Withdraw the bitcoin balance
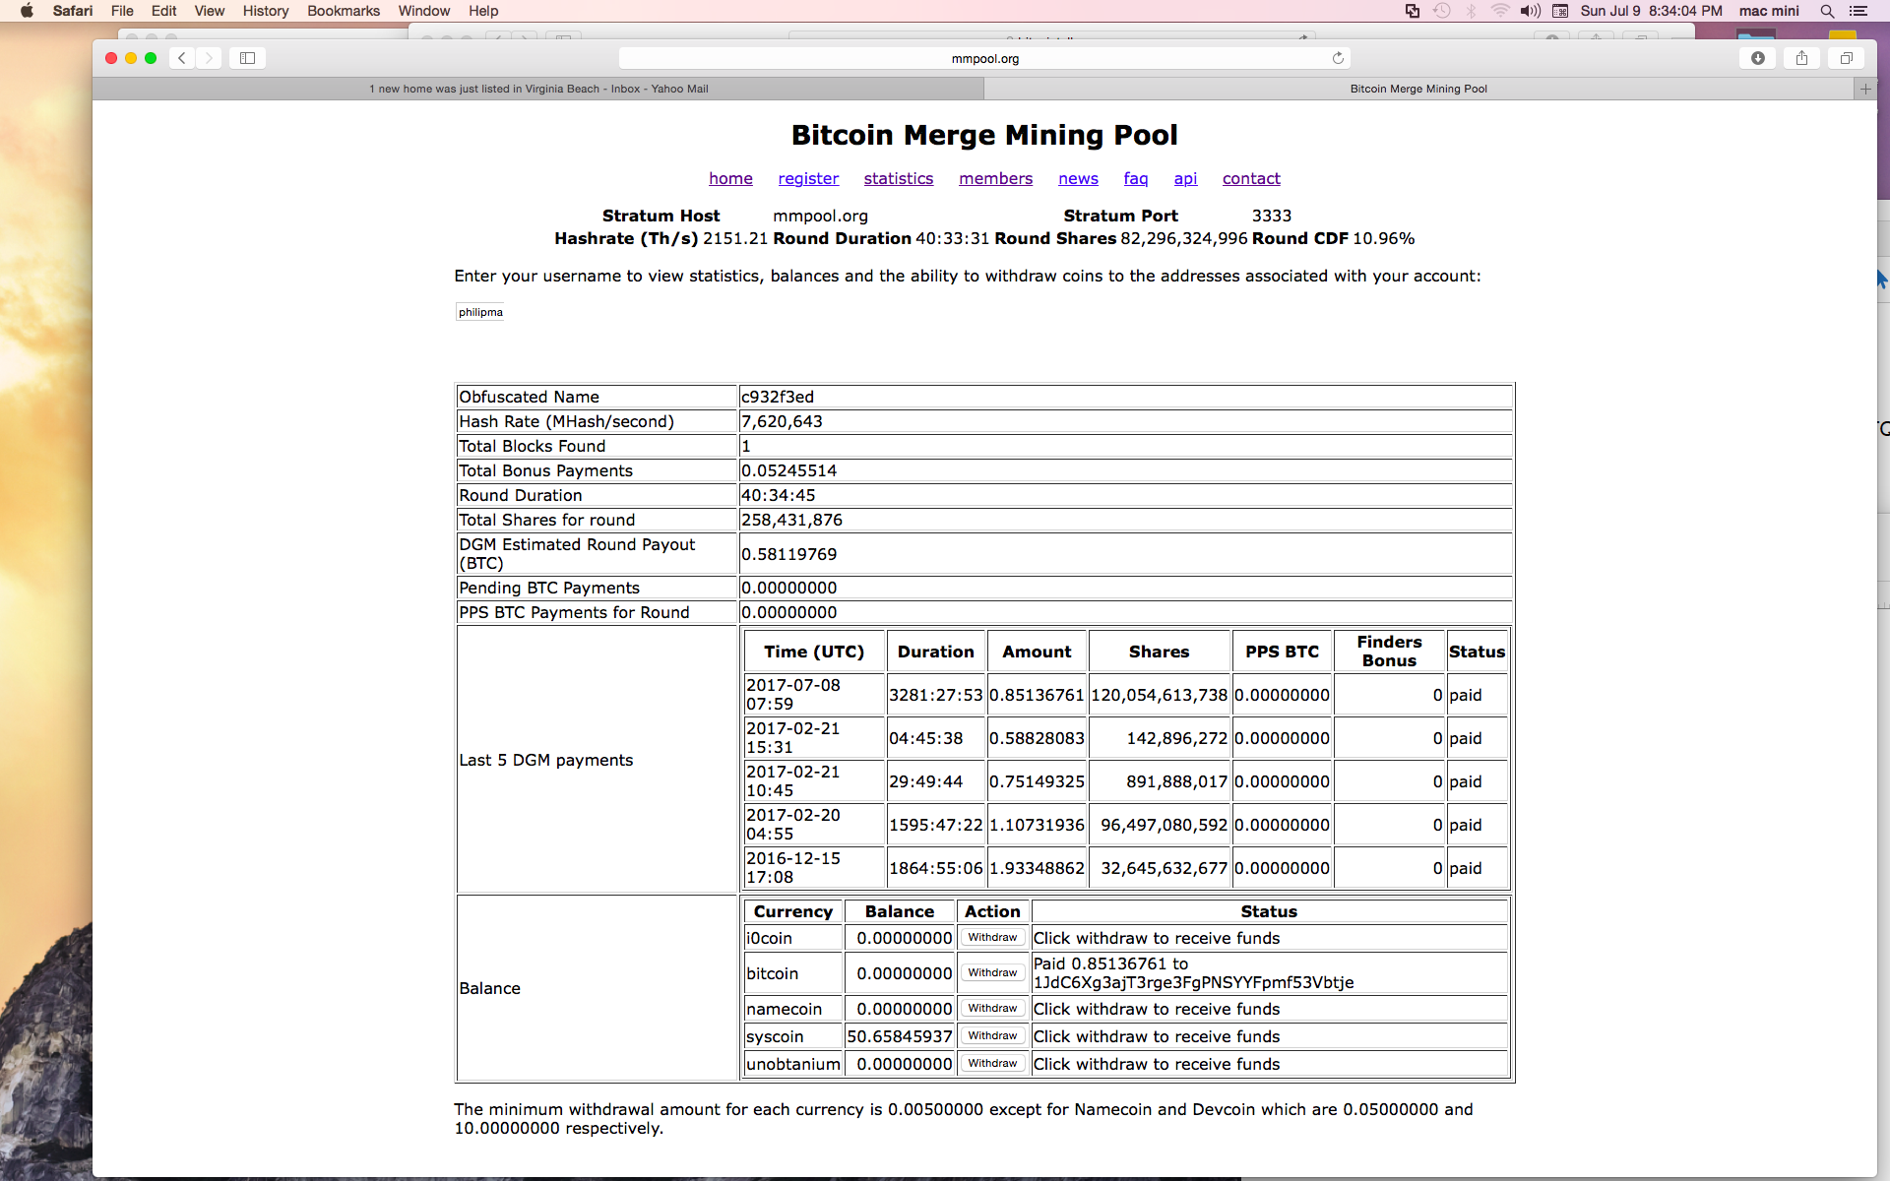1890x1181 pixels. (x=992, y=973)
